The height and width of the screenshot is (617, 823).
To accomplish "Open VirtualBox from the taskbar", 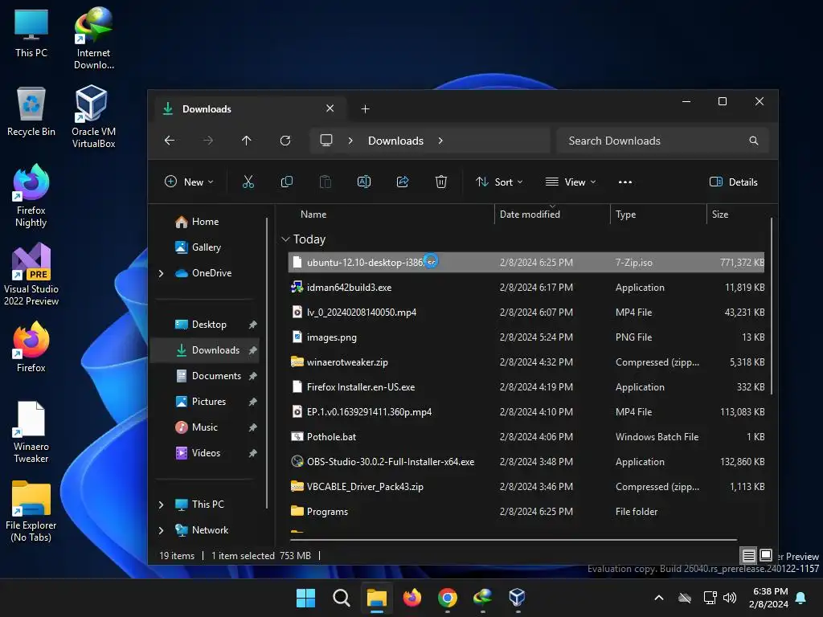I will pos(517,598).
